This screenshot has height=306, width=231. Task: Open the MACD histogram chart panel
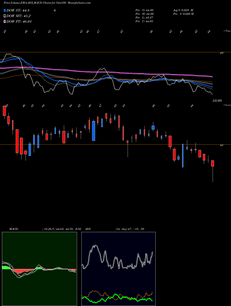coord(39,269)
